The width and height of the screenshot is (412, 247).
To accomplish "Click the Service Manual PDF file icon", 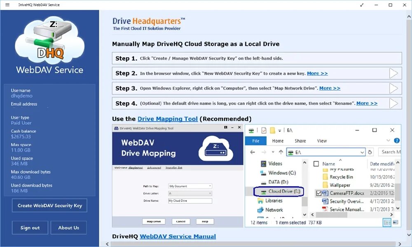I will click(x=325, y=209).
